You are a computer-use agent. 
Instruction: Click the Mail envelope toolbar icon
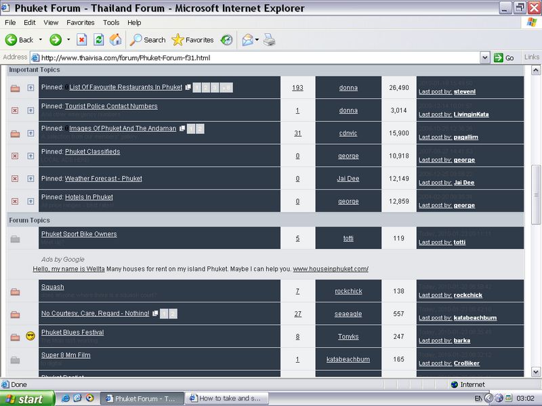pos(246,40)
